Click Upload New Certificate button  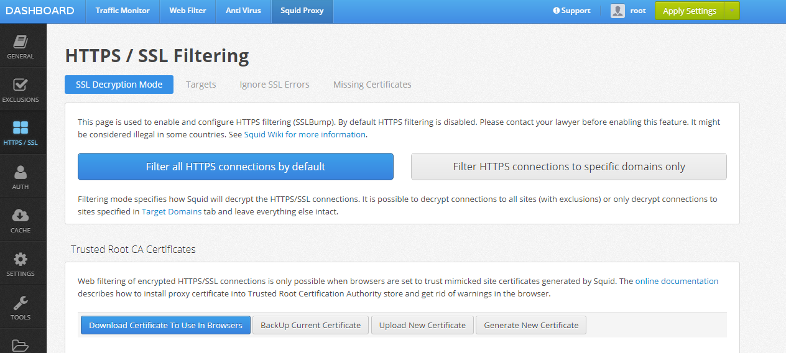[x=422, y=325]
